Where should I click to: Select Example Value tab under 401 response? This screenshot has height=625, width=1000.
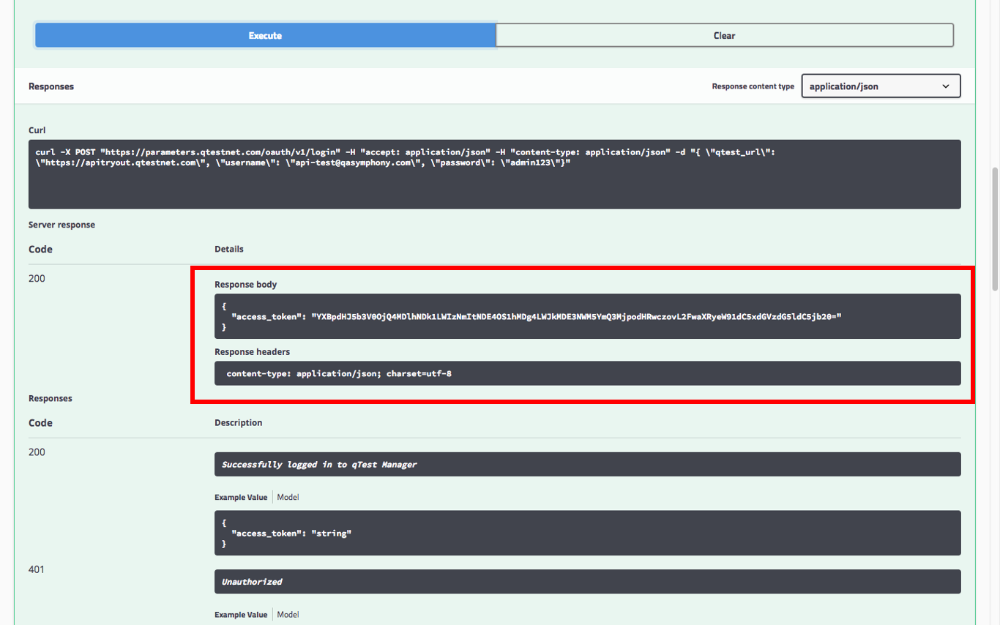(241, 615)
